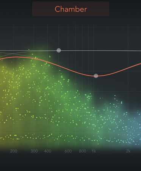
Task: Click the 600 frequency label
Action: pyautogui.click(x=68, y=151)
